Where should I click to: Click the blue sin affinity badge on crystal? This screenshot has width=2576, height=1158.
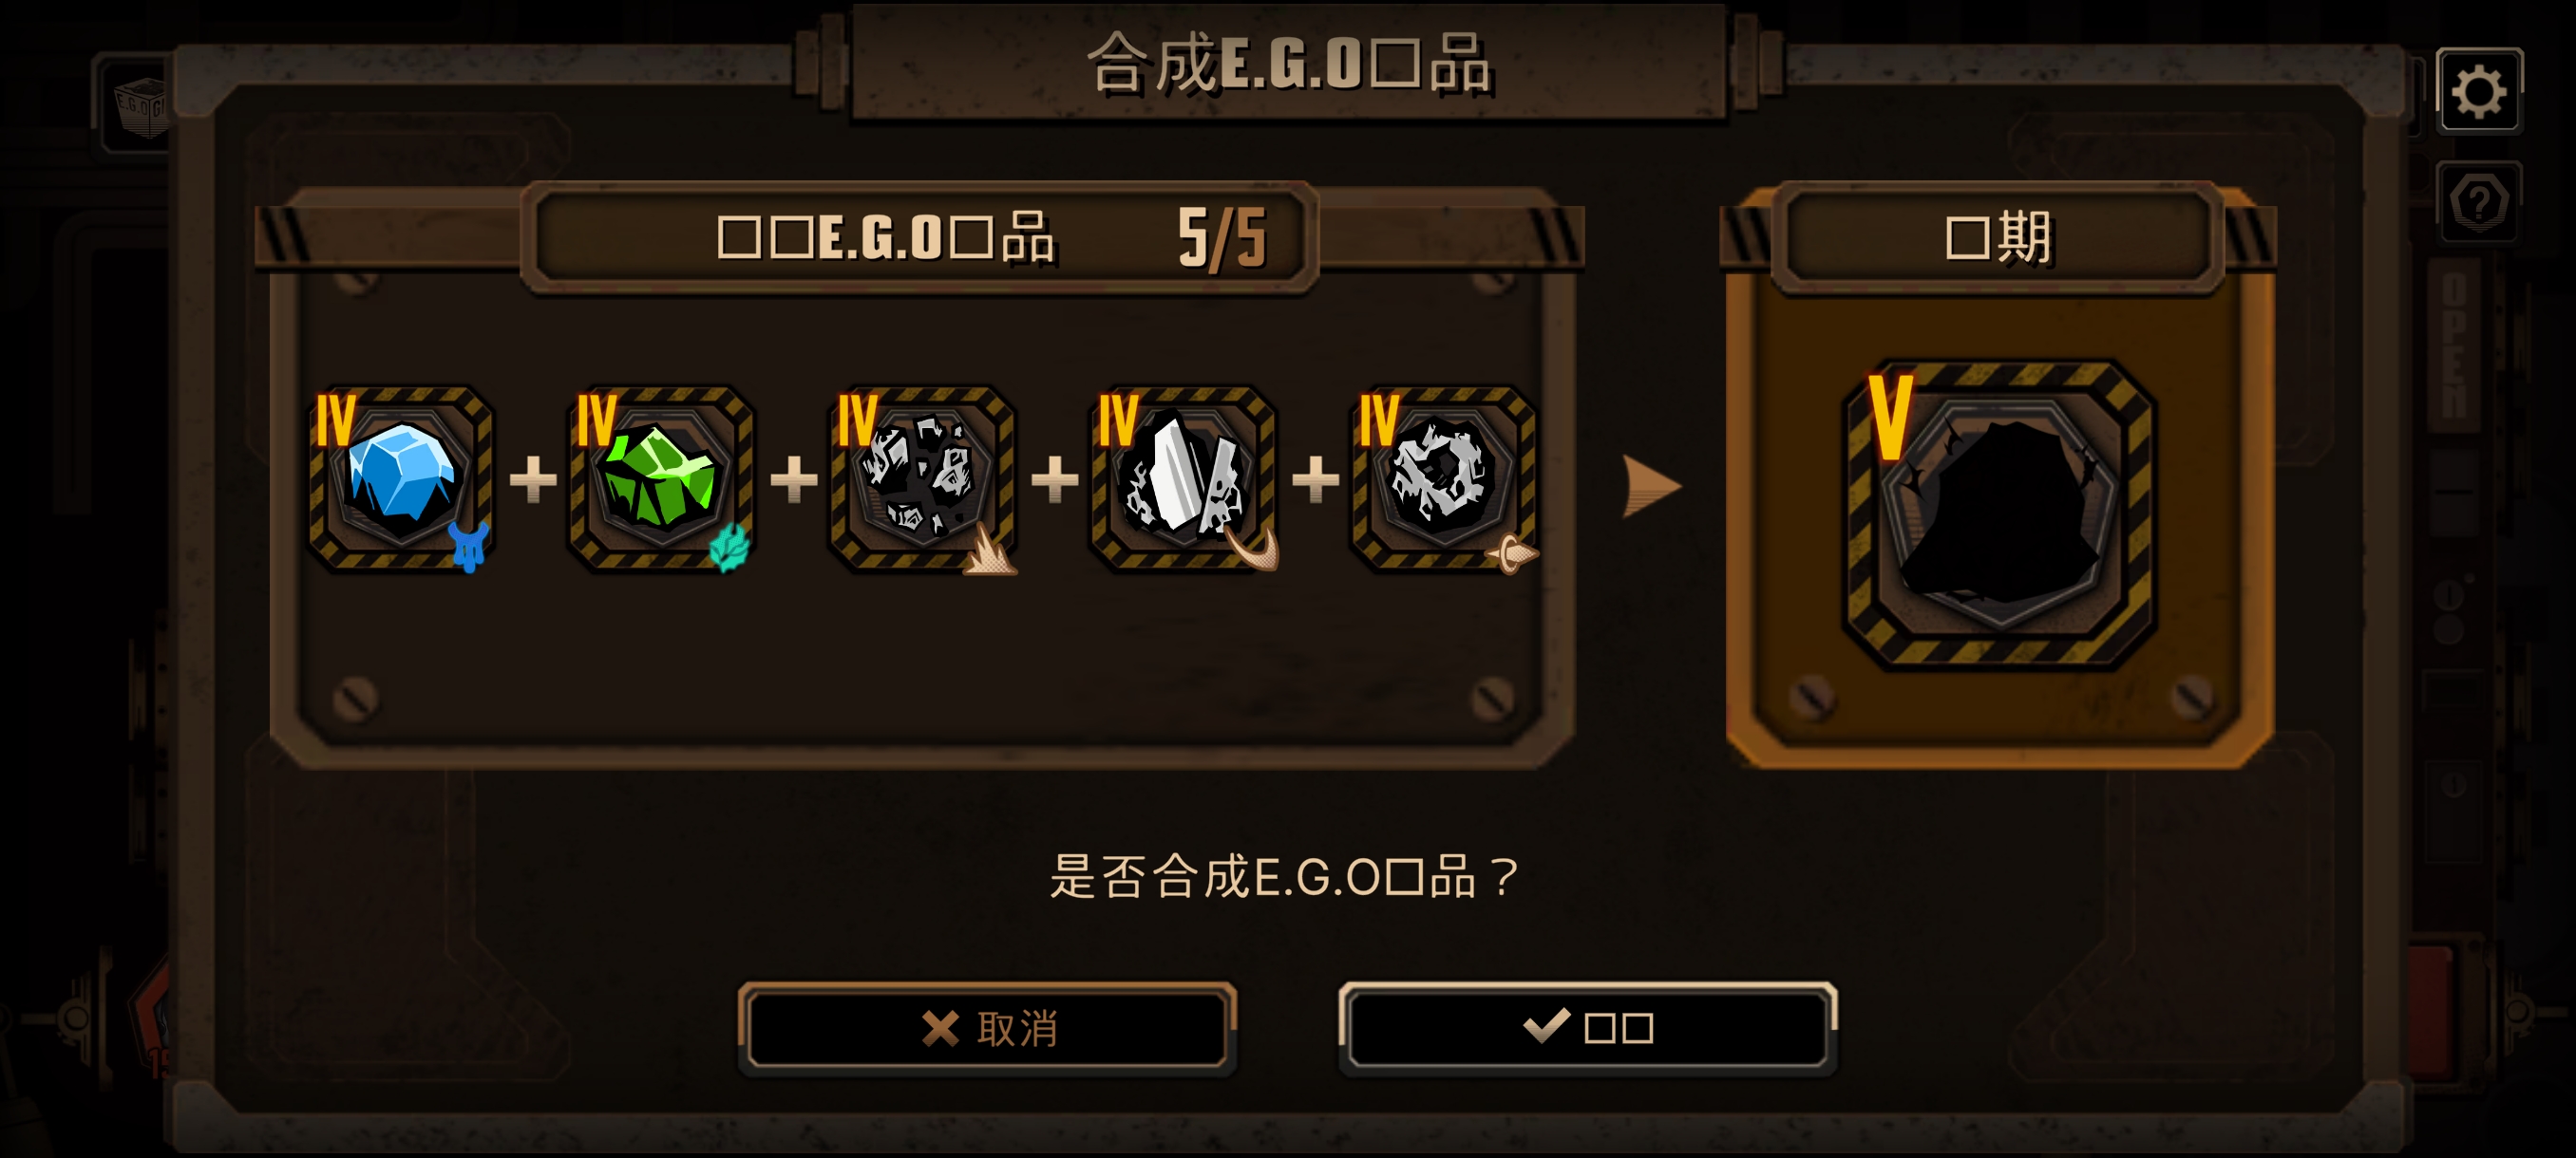pos(468,546)
